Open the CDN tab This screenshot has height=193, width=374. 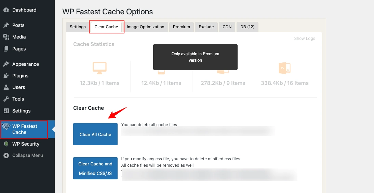pos(227,27)
